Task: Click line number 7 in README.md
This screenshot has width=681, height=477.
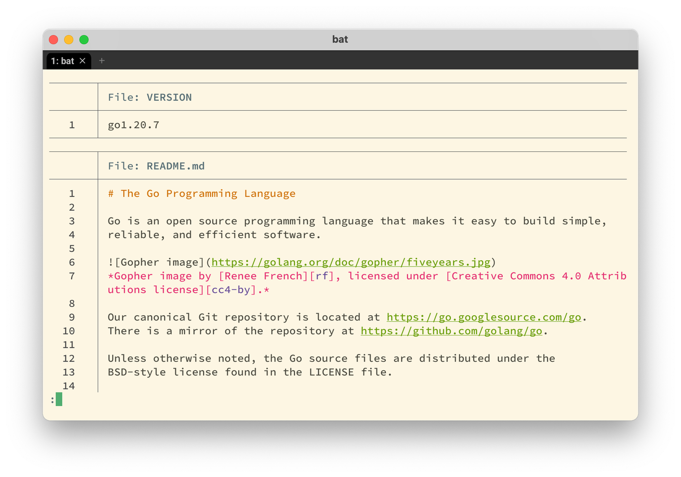Action: tap(72, 276)
